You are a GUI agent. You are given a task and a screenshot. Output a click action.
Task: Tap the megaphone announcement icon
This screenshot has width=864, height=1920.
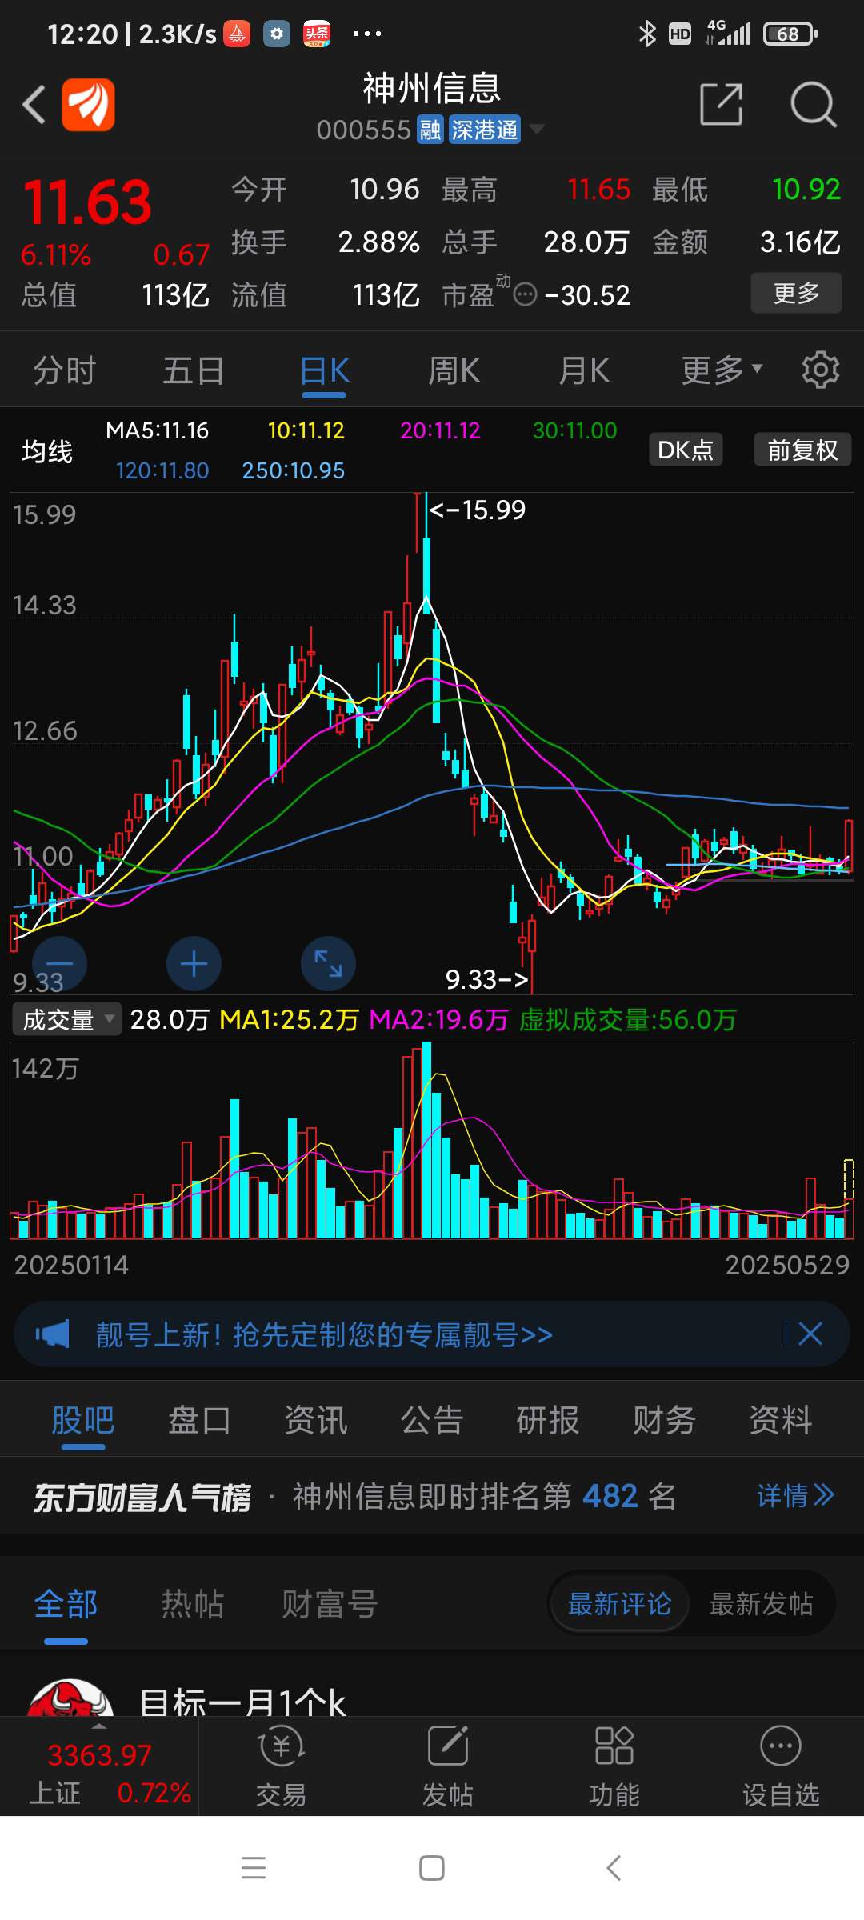53,1334
